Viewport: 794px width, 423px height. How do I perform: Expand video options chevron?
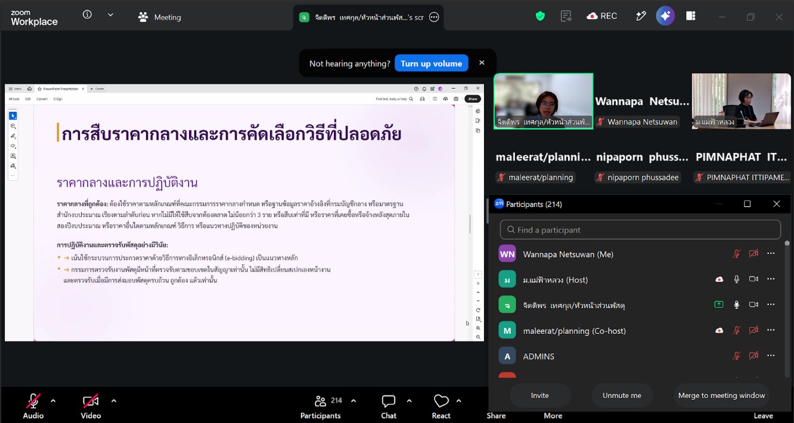point(113,400)
